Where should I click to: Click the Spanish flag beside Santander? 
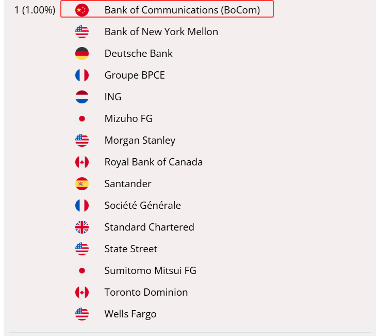click(82, 184)
